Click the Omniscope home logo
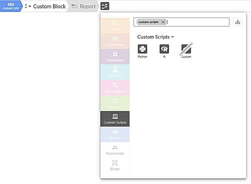The width and height of the screenshot is (251, 184). [11, 6]
